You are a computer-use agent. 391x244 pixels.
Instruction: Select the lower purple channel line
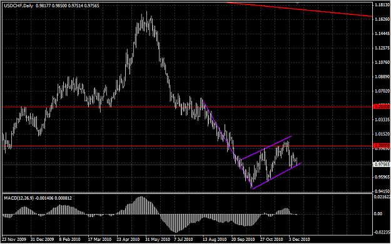[277, 176]
